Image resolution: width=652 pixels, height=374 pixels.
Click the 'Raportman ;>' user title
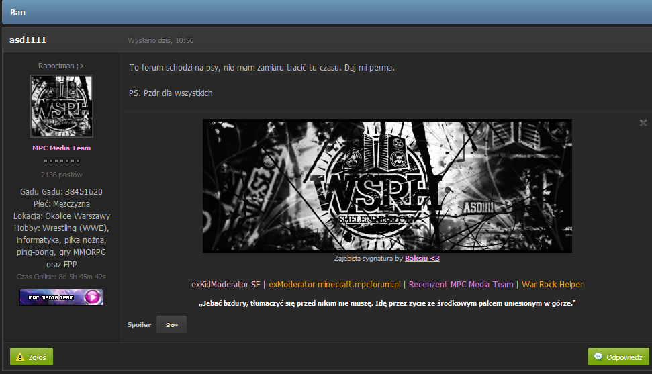pos(61,66)
